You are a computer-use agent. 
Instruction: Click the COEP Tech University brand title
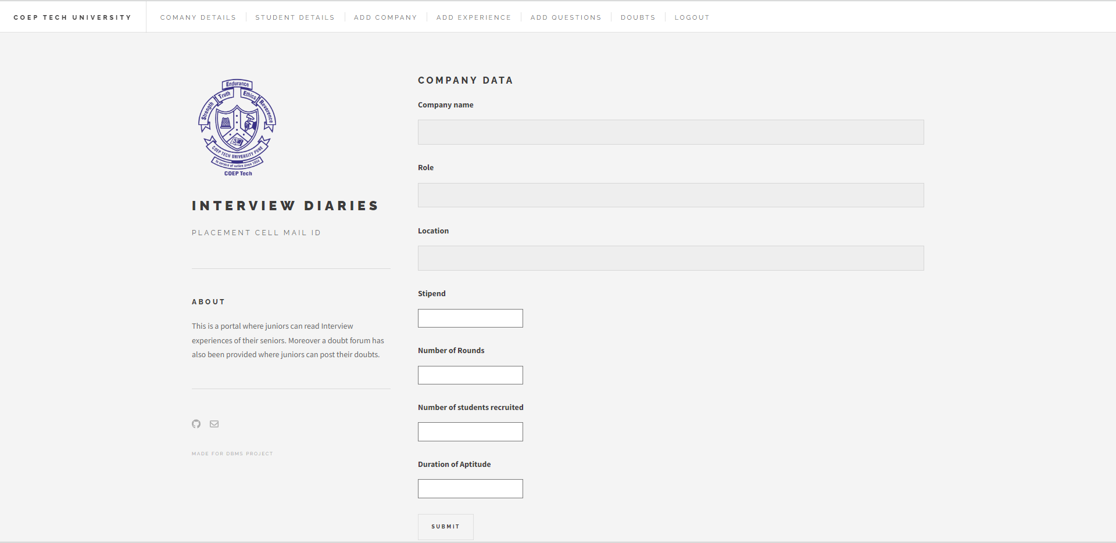click(73, 17)
